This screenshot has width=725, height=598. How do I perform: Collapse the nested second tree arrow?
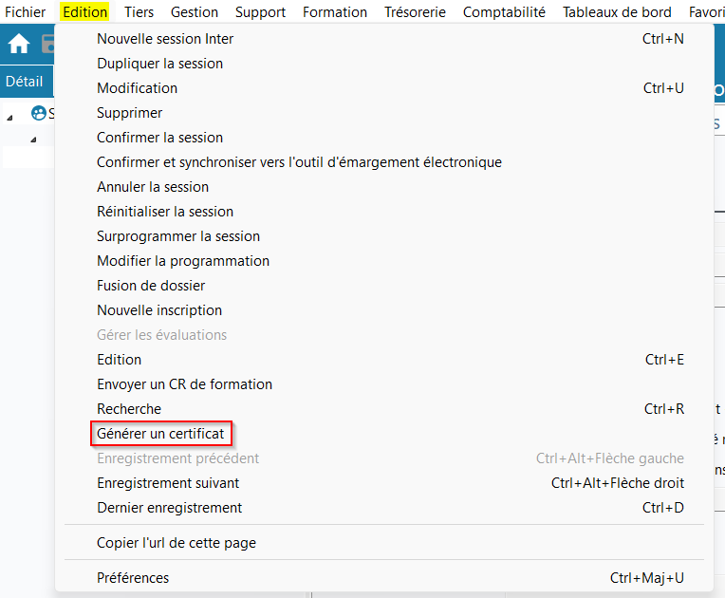[33, 140]
